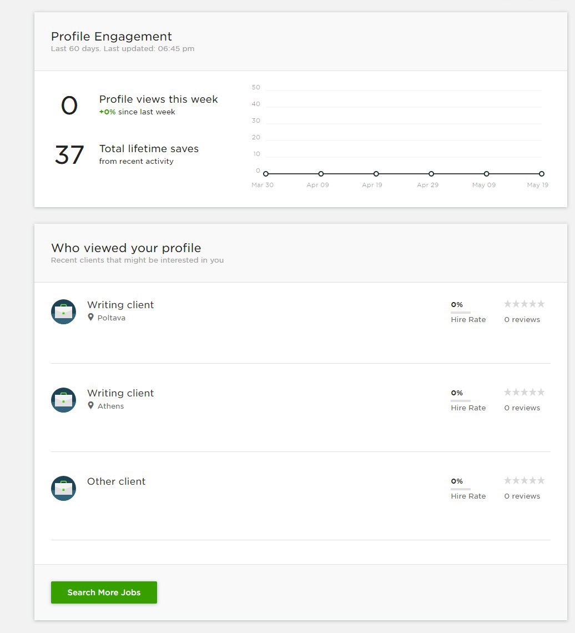Open the Other client entry
Image resolution: width=575 pixels, height=633 pixels.
pyautogui.click(x=116, y=481)
